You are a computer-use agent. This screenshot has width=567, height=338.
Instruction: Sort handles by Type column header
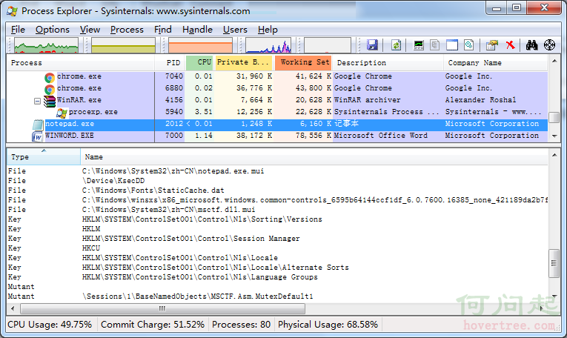click(x=44, y=157)
